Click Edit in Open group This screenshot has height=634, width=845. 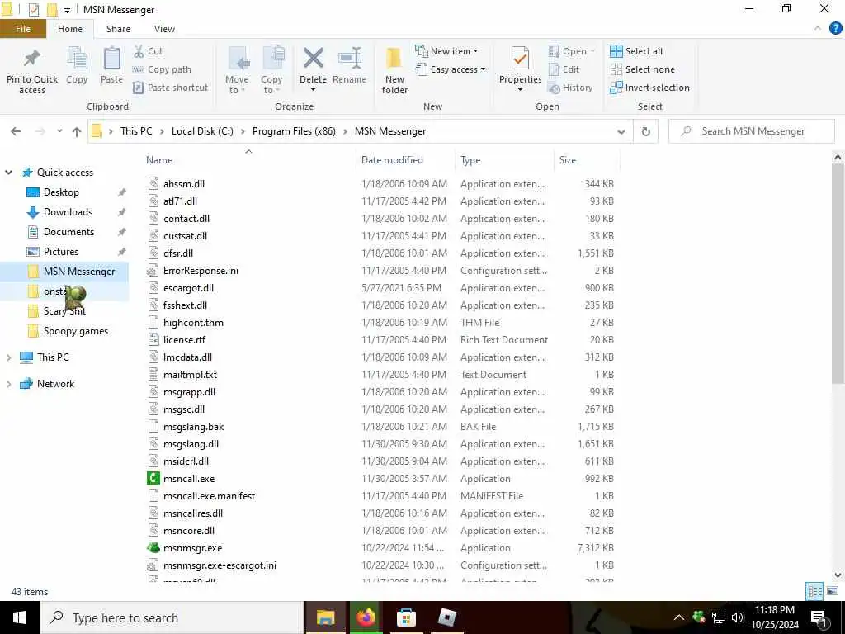[x=564, y=69]
